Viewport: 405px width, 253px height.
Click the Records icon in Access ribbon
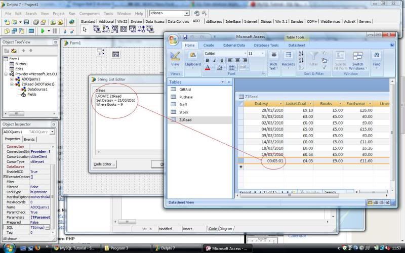tap(288, 55)
